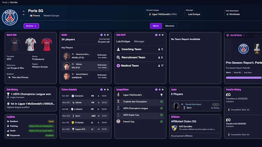Open the Actions dropdown

[x=31, y=26]
